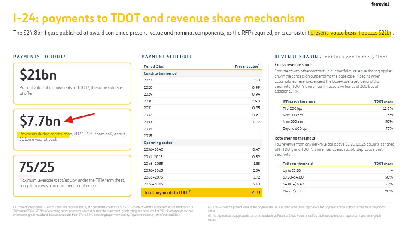Select the '75/25' leverage figure
Image resolution: width=404 pixels, height=227 pixels.
(x=37, y=167)
